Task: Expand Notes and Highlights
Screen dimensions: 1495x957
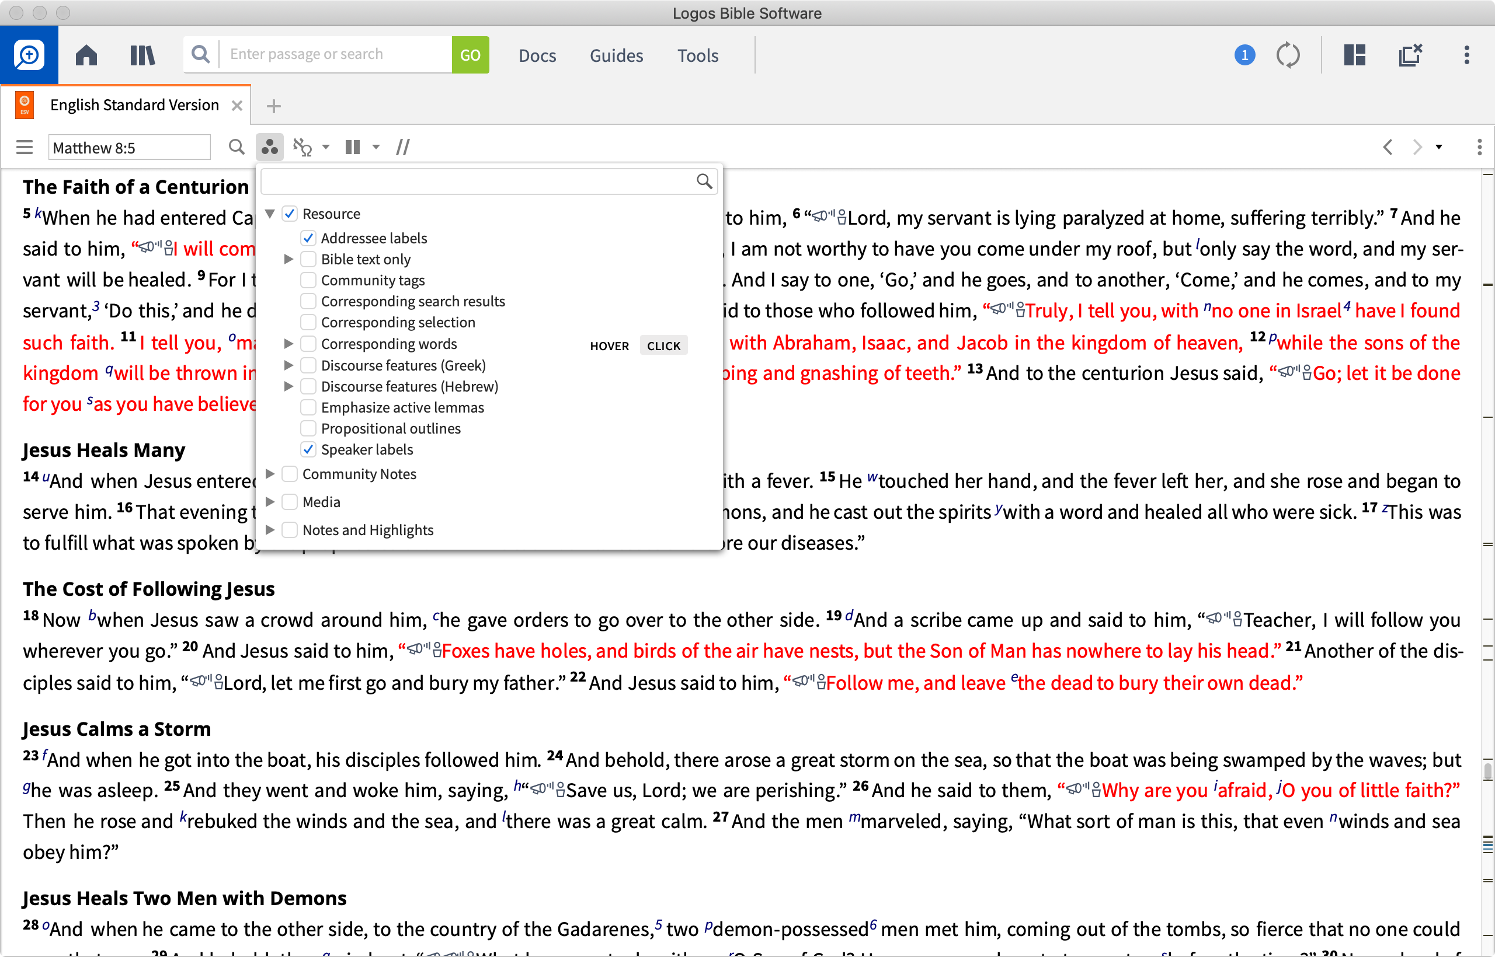Action: (x=271, y=529)
